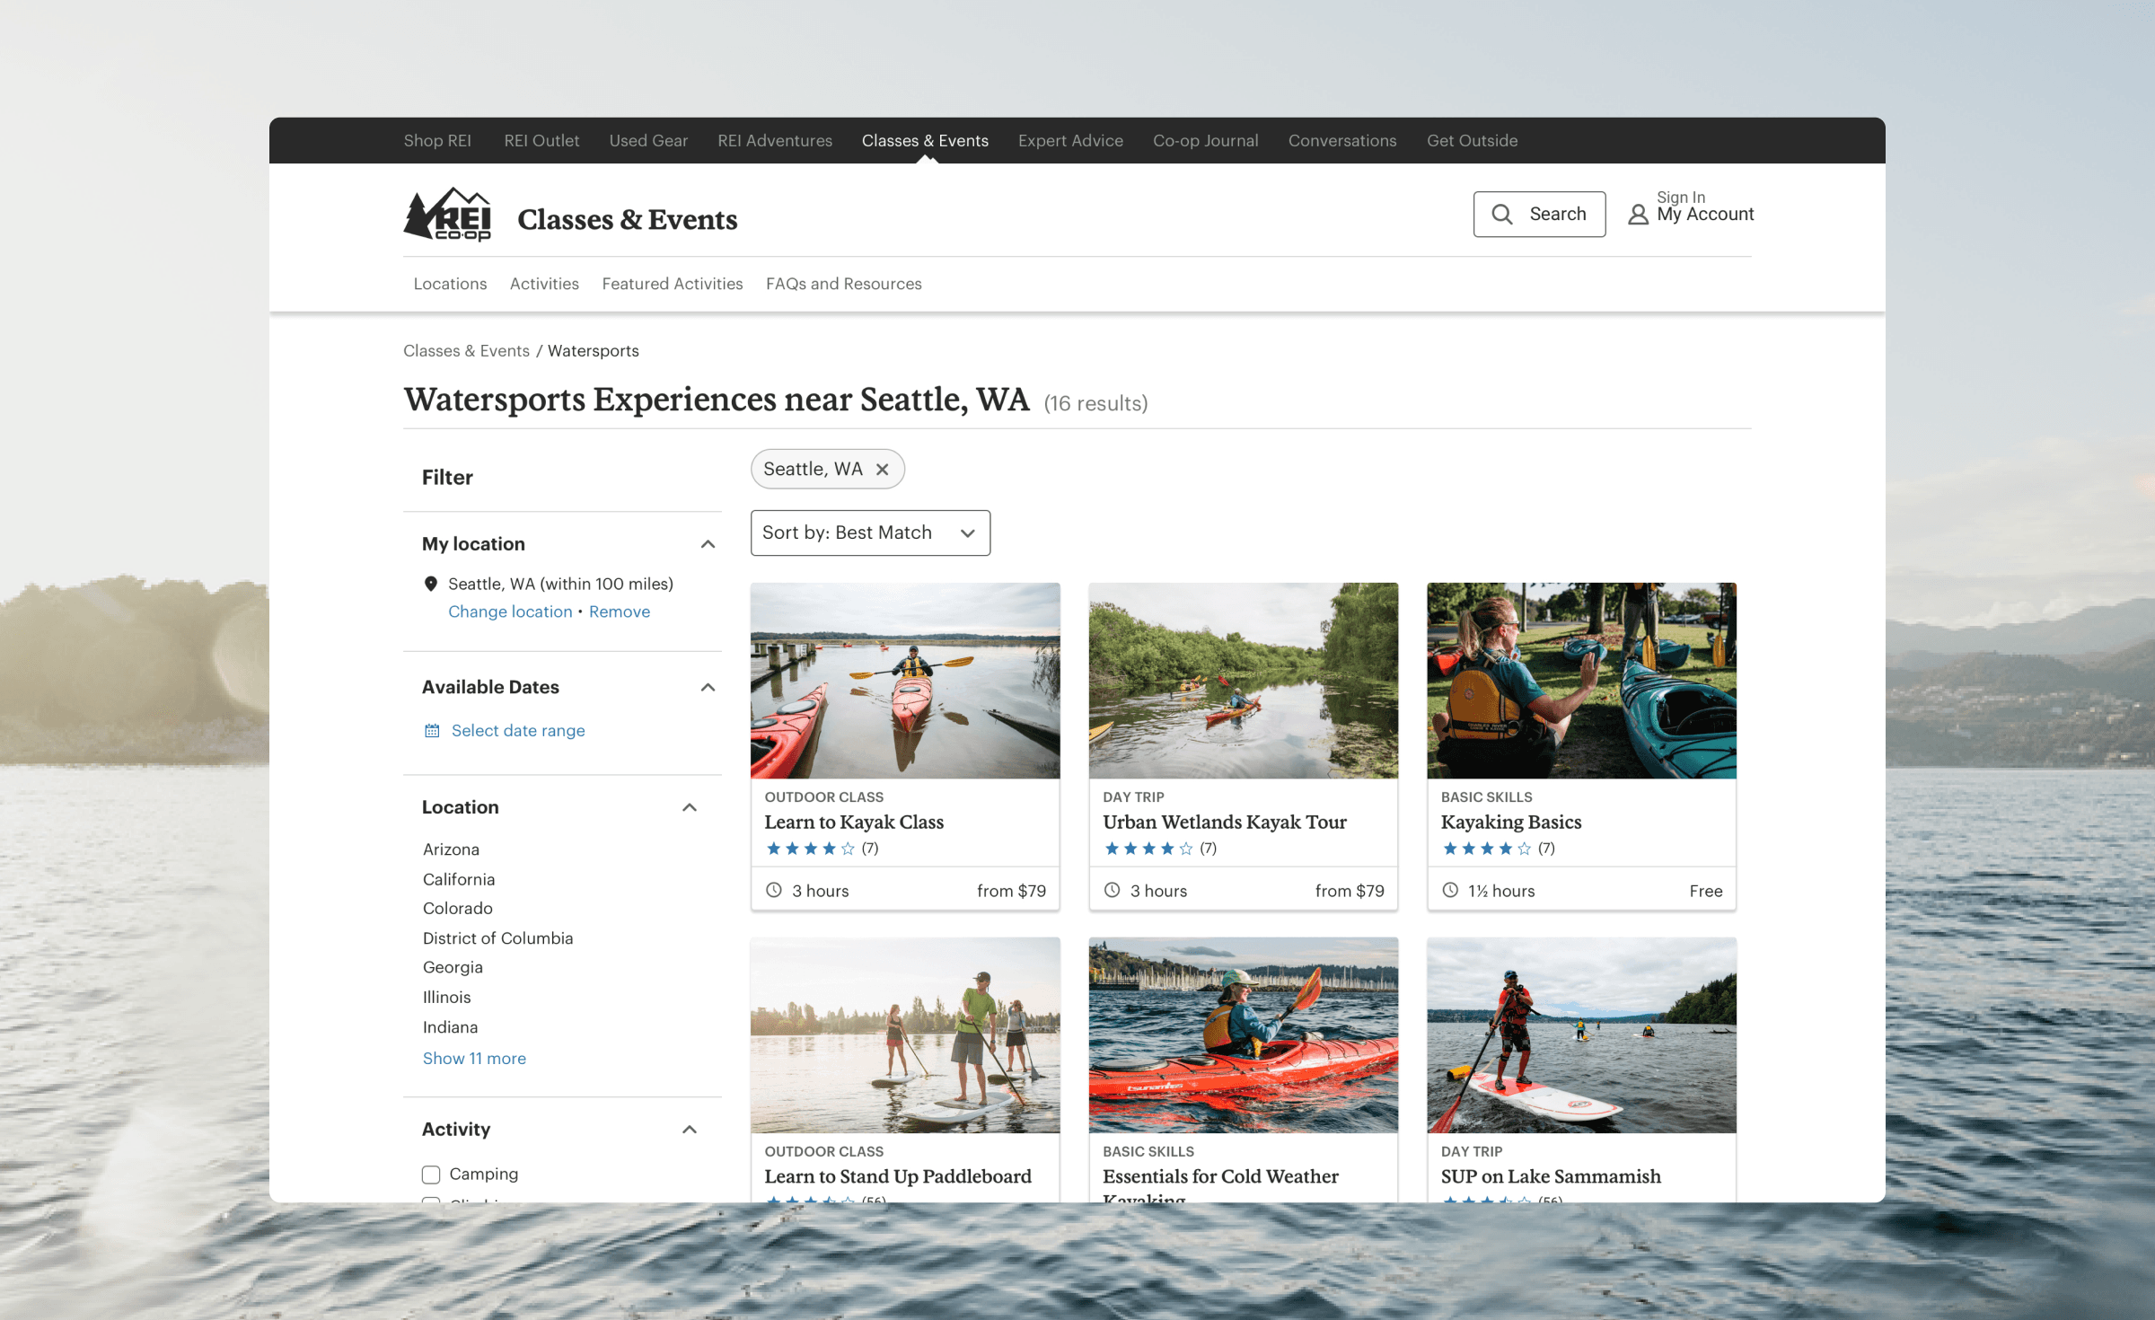Collapse the Location filter section
The image size is (2155, 1320).
(690, 807)
